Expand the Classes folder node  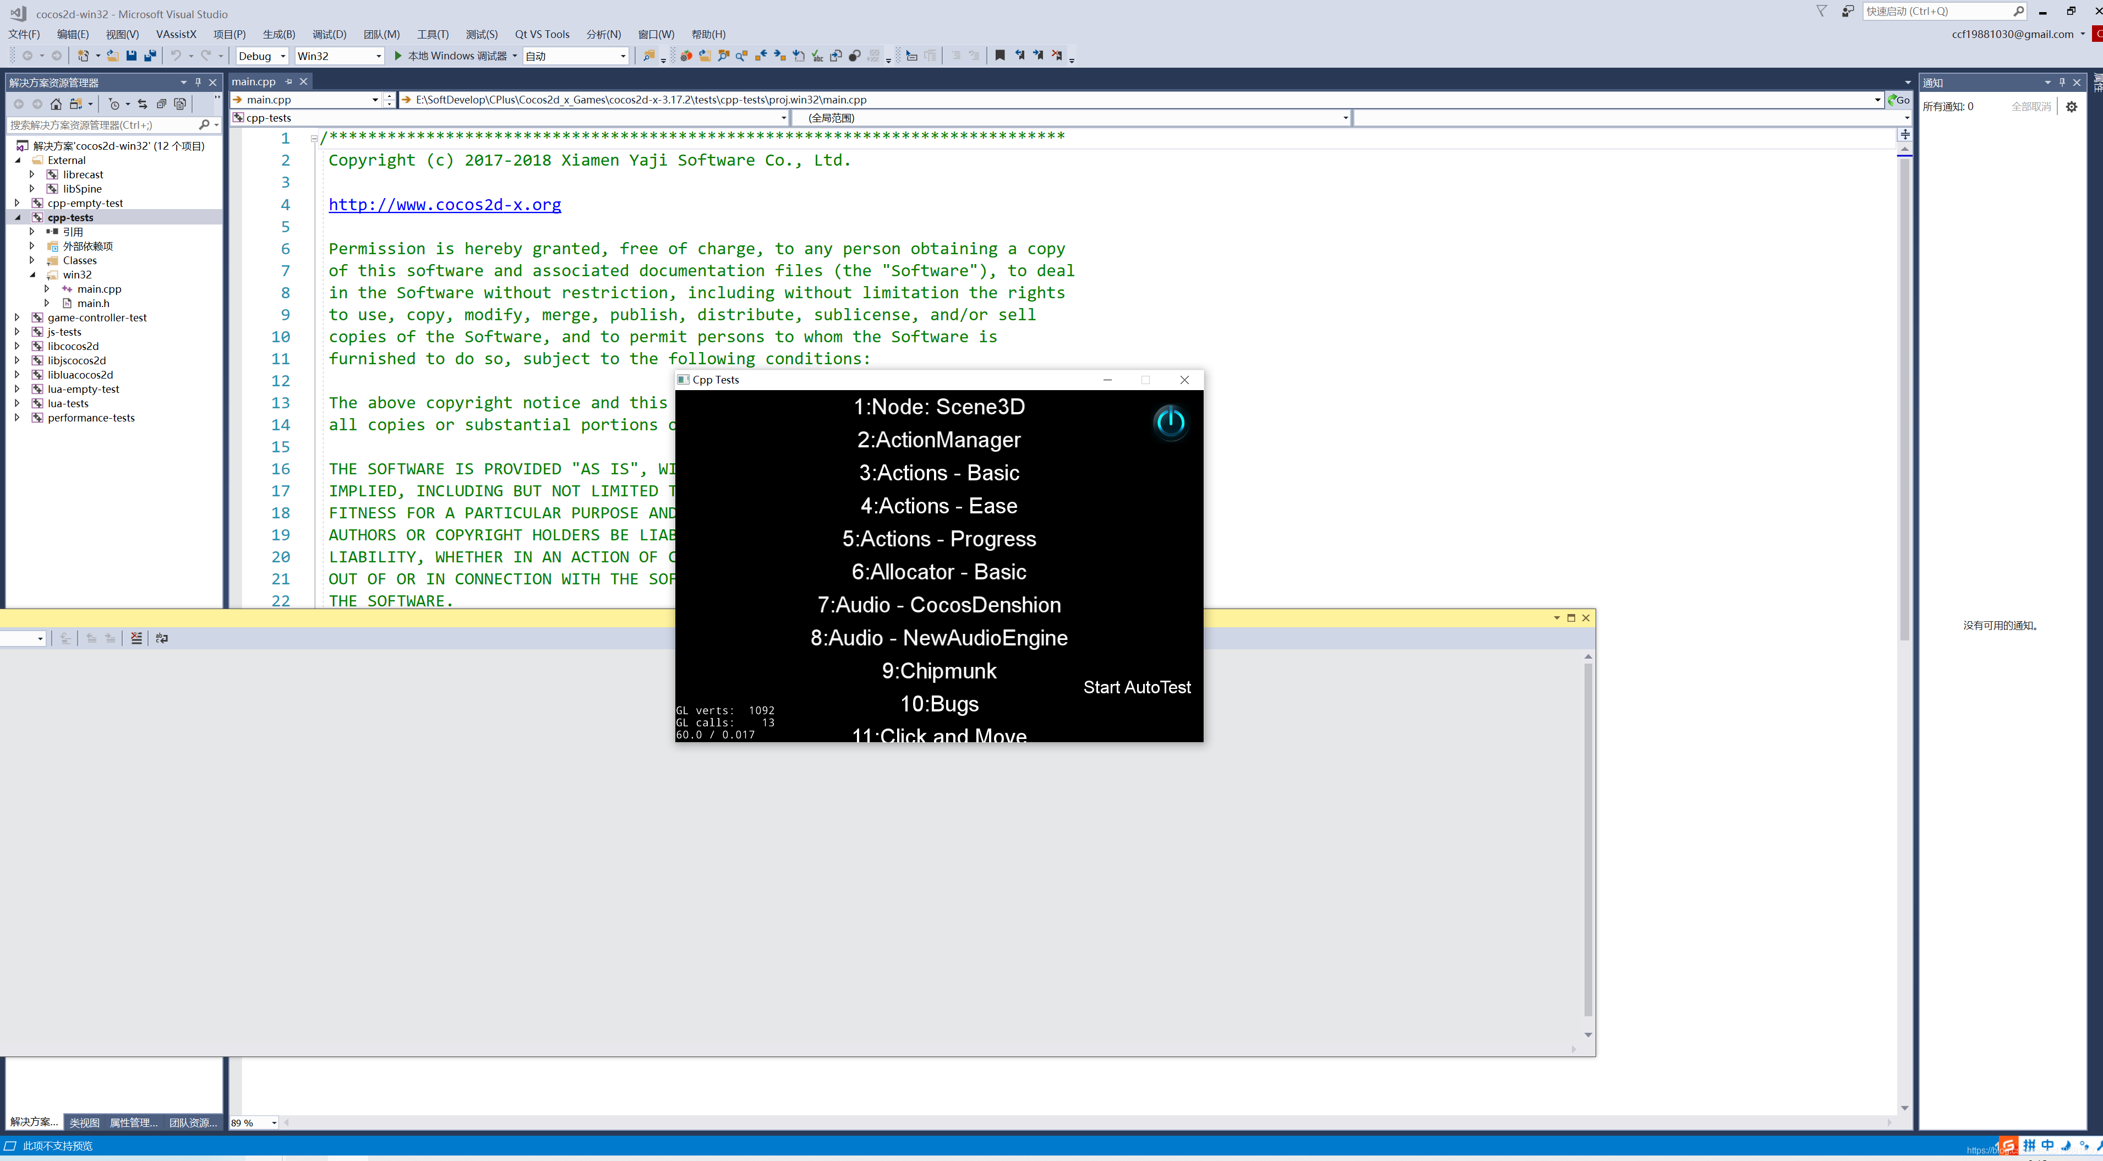[32, 260]
